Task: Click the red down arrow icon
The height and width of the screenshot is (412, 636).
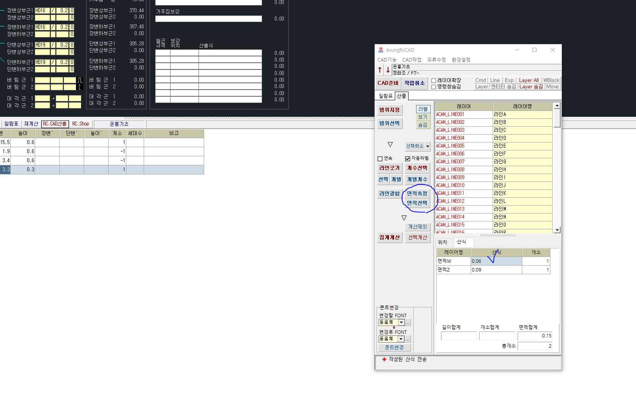Action: (x=388, y=70)
